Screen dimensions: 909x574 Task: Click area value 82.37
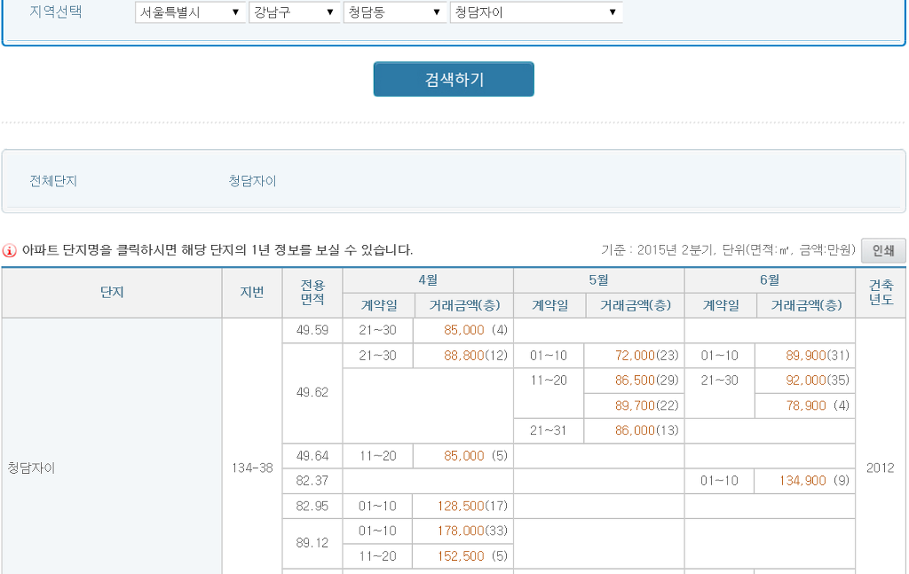point(312,481)
